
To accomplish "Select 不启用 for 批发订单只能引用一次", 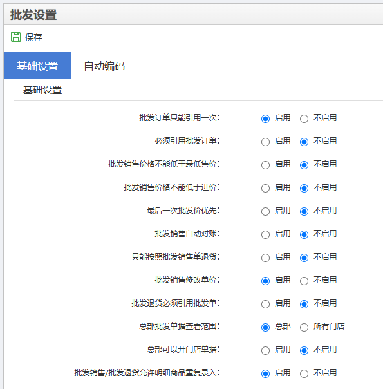I will (x=304, y=119).
